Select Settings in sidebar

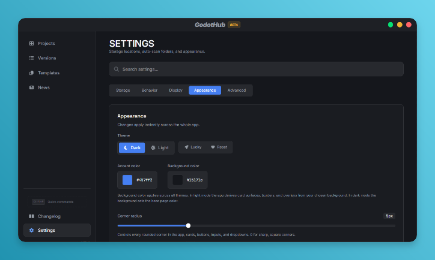tap(57, 230)
